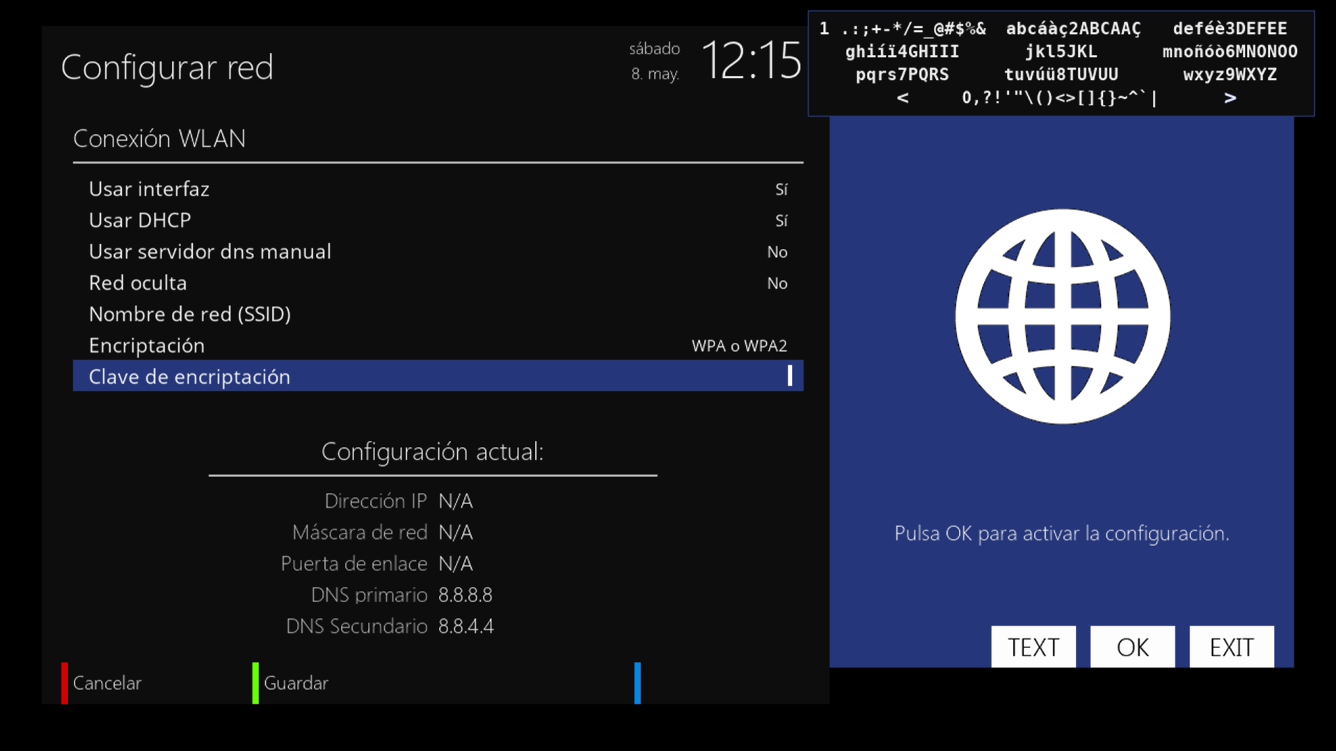The image size is (1336, 751).
Task: Click the white globe network icon
Action: point(1062,316)
